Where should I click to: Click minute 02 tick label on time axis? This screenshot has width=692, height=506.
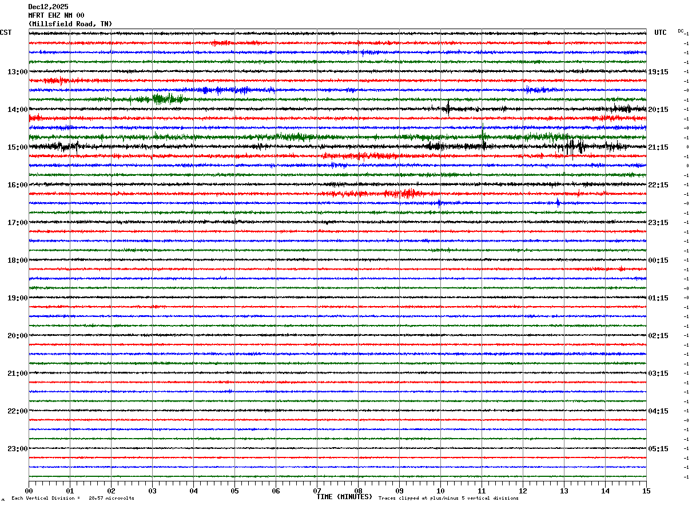pyautogui.click(x=111, y=491)
